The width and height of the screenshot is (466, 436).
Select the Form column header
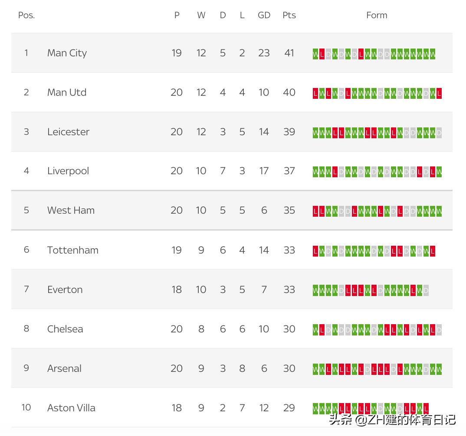(377, 15)
